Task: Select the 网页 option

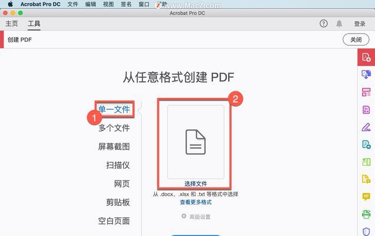Action: (x=122, y=183)
